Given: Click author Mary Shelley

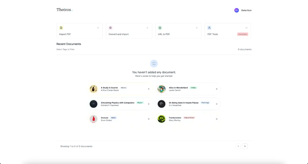Looking at the screenshot, I should click(x=175, y=120).
